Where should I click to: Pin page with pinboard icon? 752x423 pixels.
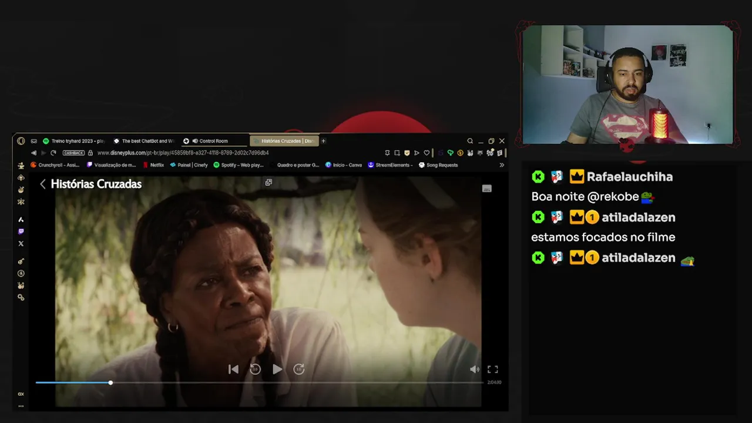(x=387, y=153)
